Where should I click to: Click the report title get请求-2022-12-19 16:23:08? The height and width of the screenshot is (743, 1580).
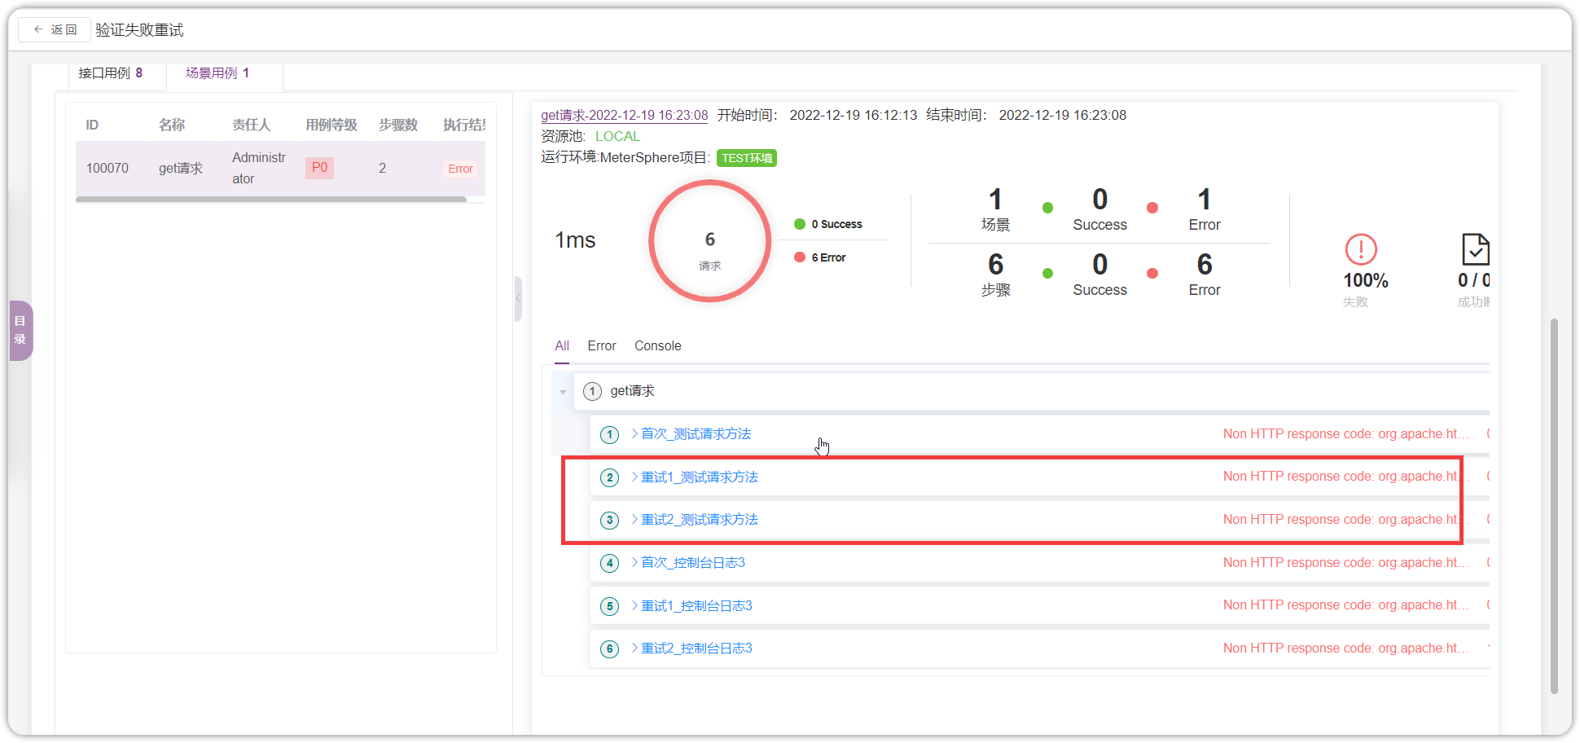point(625,116)
